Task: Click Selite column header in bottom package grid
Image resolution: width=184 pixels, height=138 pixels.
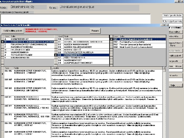Action: [x=32, y=68]
